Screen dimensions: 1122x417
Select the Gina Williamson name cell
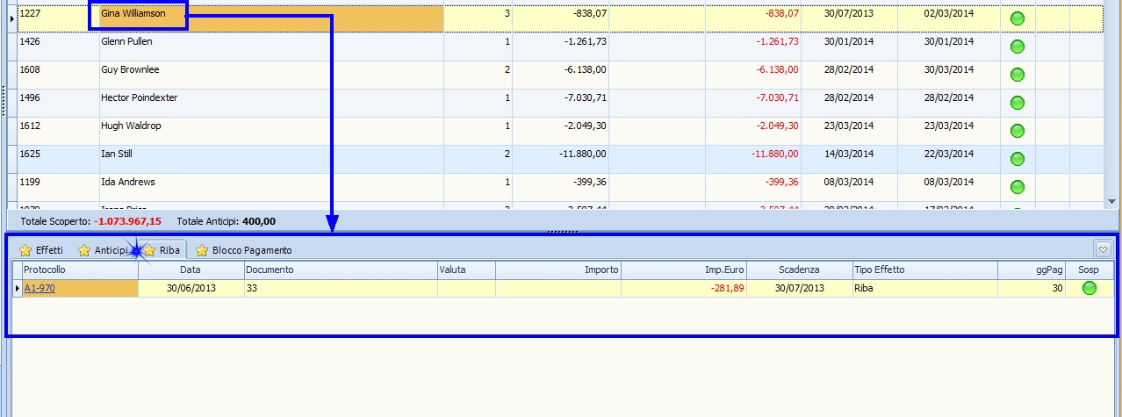point(133,14)
